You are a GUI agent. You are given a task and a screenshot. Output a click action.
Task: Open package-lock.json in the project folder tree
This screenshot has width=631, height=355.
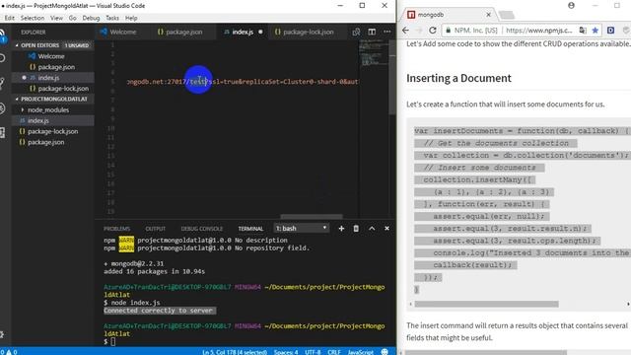pyautogui.click(x=53, y=131)
